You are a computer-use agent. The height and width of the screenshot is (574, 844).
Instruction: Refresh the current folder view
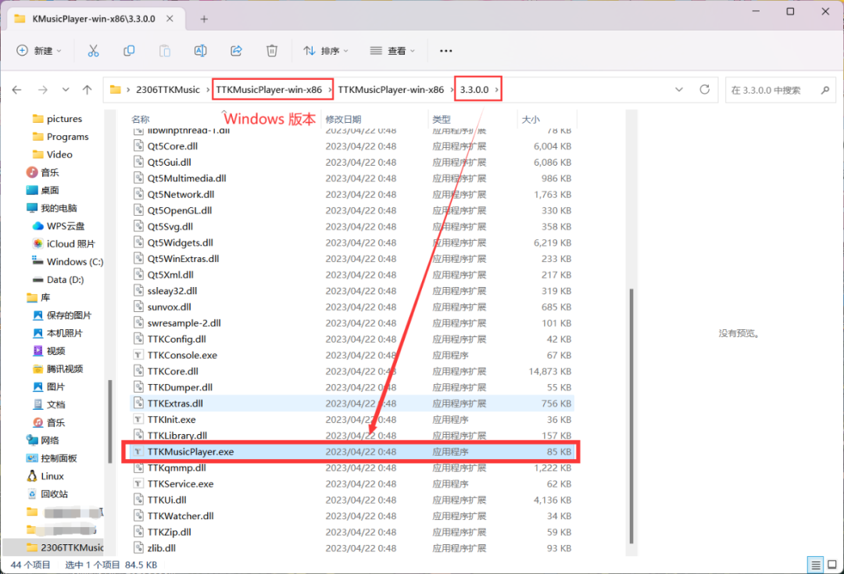point(705,89)
